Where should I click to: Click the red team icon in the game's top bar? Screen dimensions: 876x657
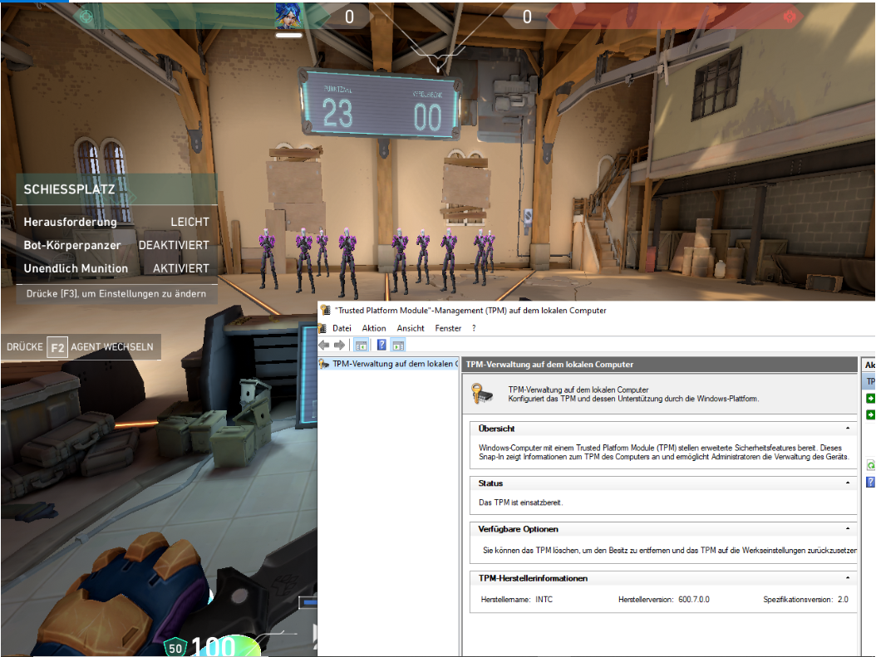tap(790, 17)
